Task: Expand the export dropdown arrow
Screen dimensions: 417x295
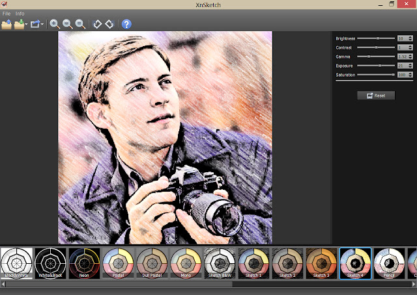Action: click(x=42, y=25)
